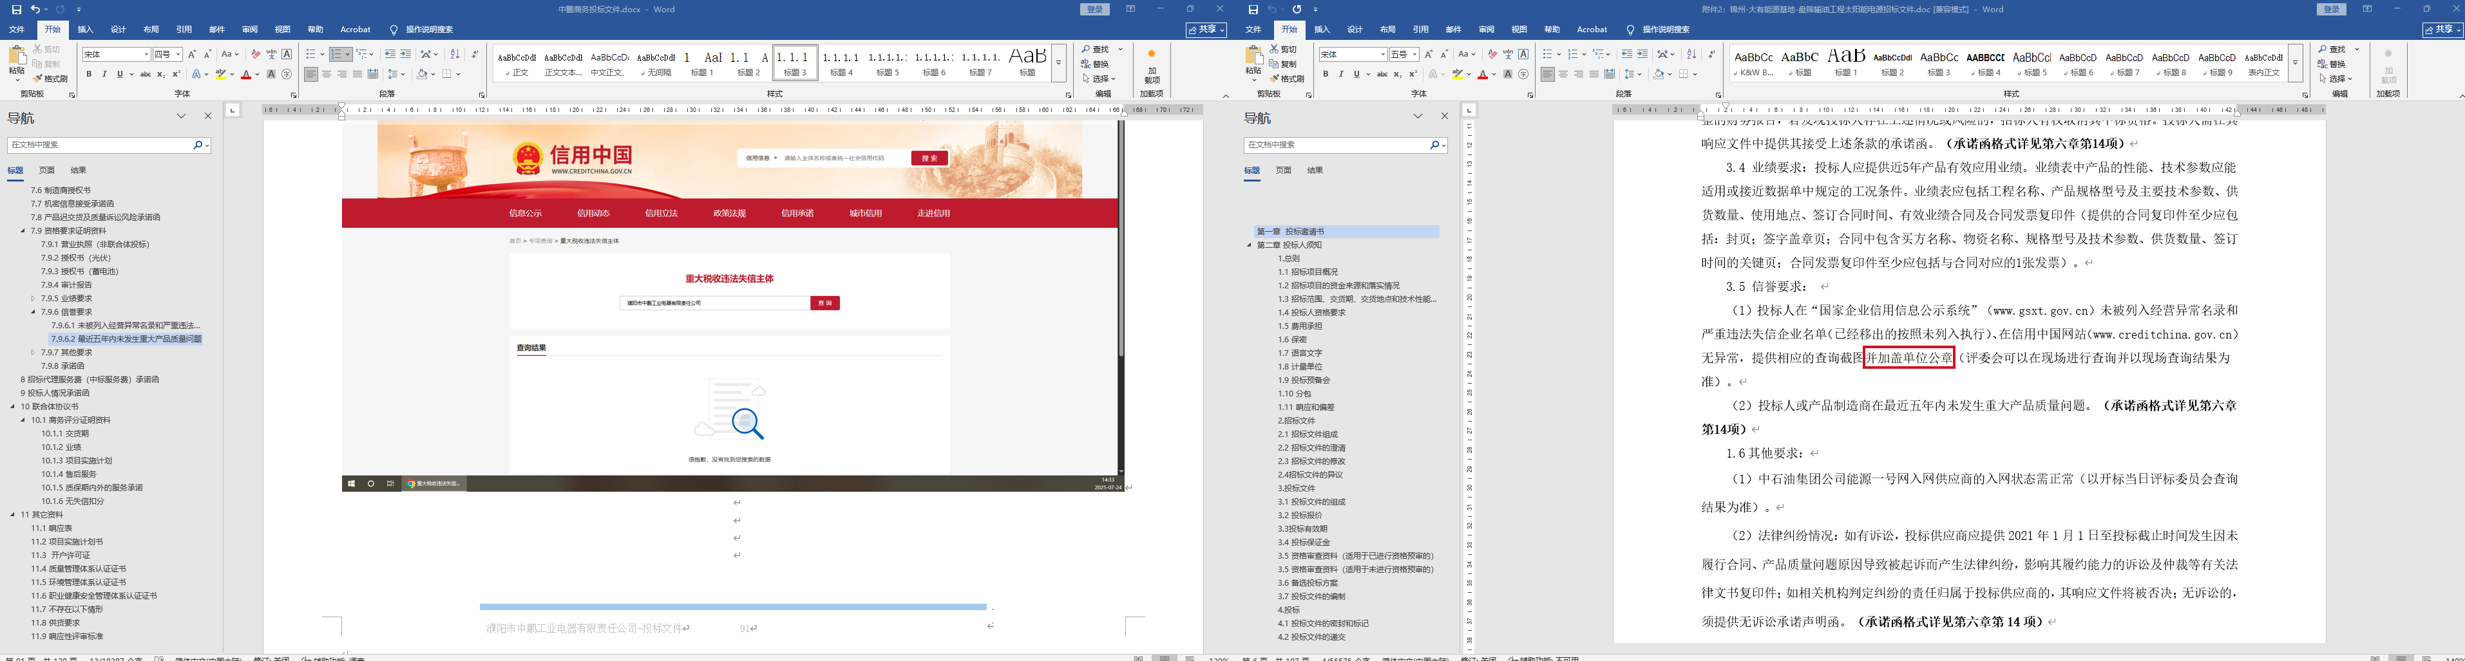Open the font name dropdown in the left window
2465x661 pixels.
click(146, 55)
